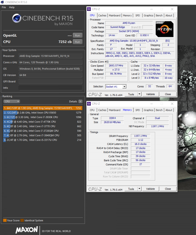This screenshot has height=235, width=196.
Task: Click Tools button in bottom CPU-Z window
Action: coord(131,189)
